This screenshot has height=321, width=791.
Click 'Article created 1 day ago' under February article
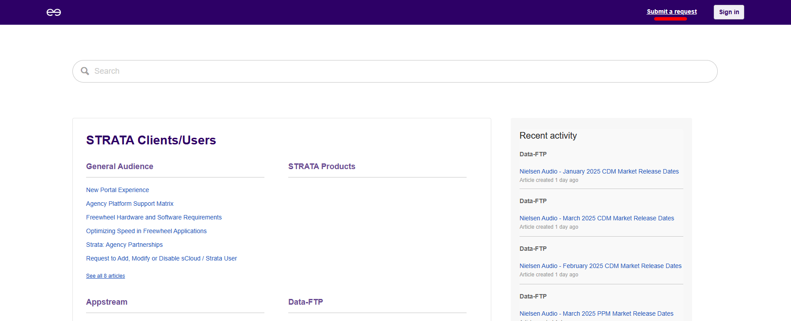coord(549,275)
